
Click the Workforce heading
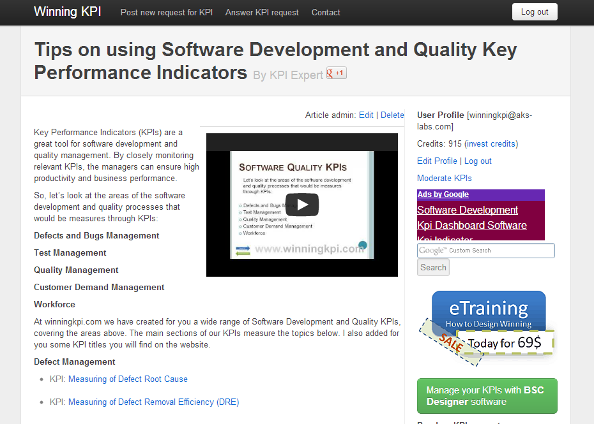(x=54, y=305)
